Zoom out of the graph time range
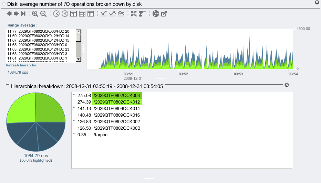Screen dimensions: 321x183 [x=43, y=14]
